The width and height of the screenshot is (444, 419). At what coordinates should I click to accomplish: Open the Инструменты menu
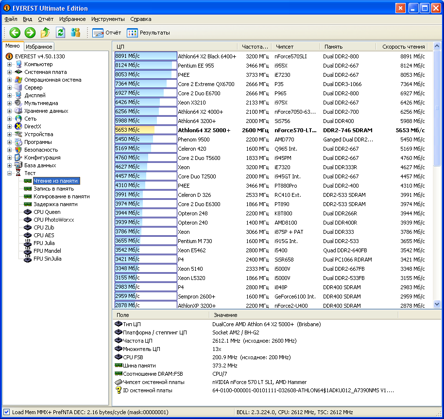[x=108, y=19]
